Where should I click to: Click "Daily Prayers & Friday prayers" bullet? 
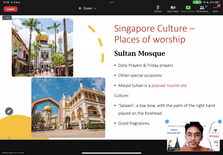(146, 65)
